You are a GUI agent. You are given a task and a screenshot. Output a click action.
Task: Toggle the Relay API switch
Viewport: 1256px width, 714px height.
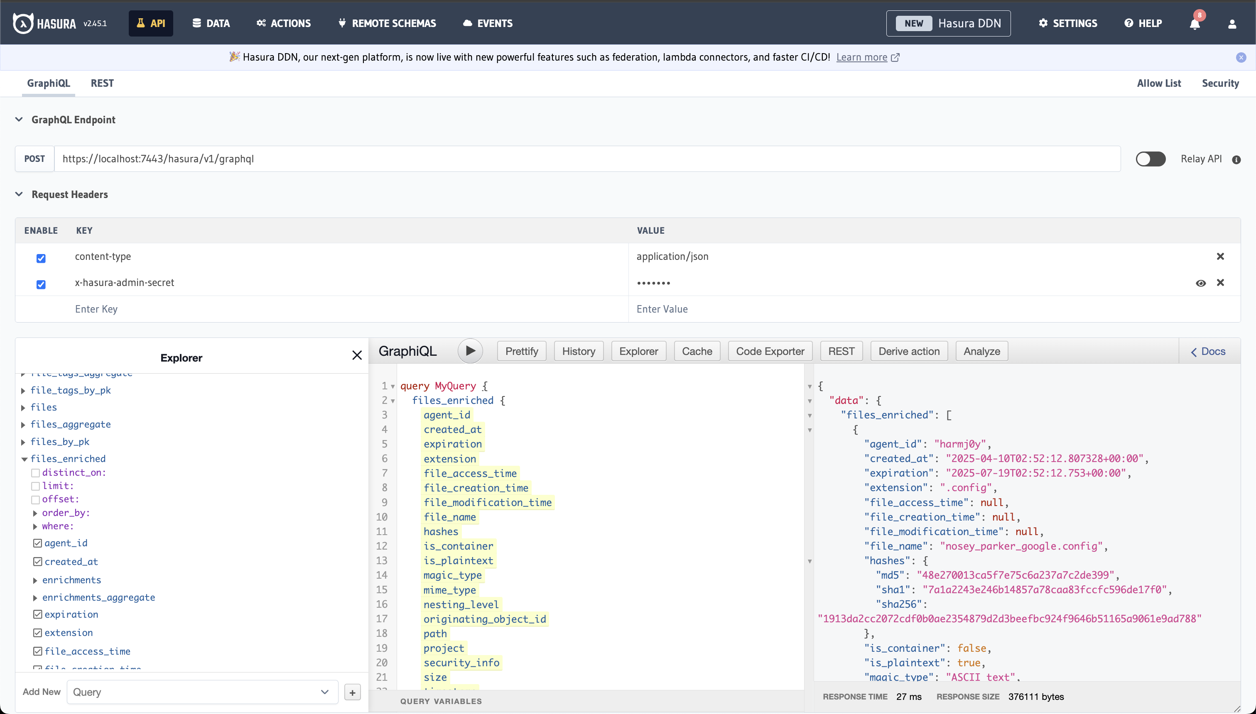coord(1150,159)
